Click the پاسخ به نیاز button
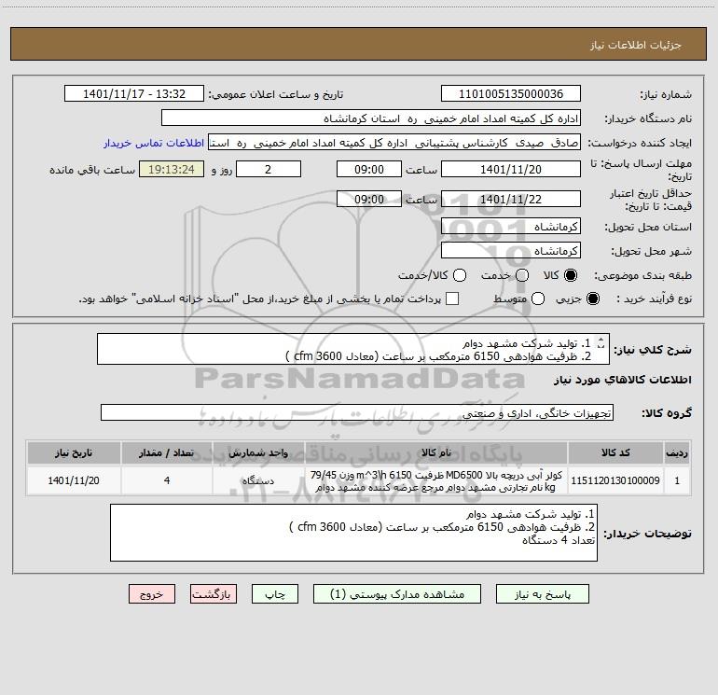 543,594
